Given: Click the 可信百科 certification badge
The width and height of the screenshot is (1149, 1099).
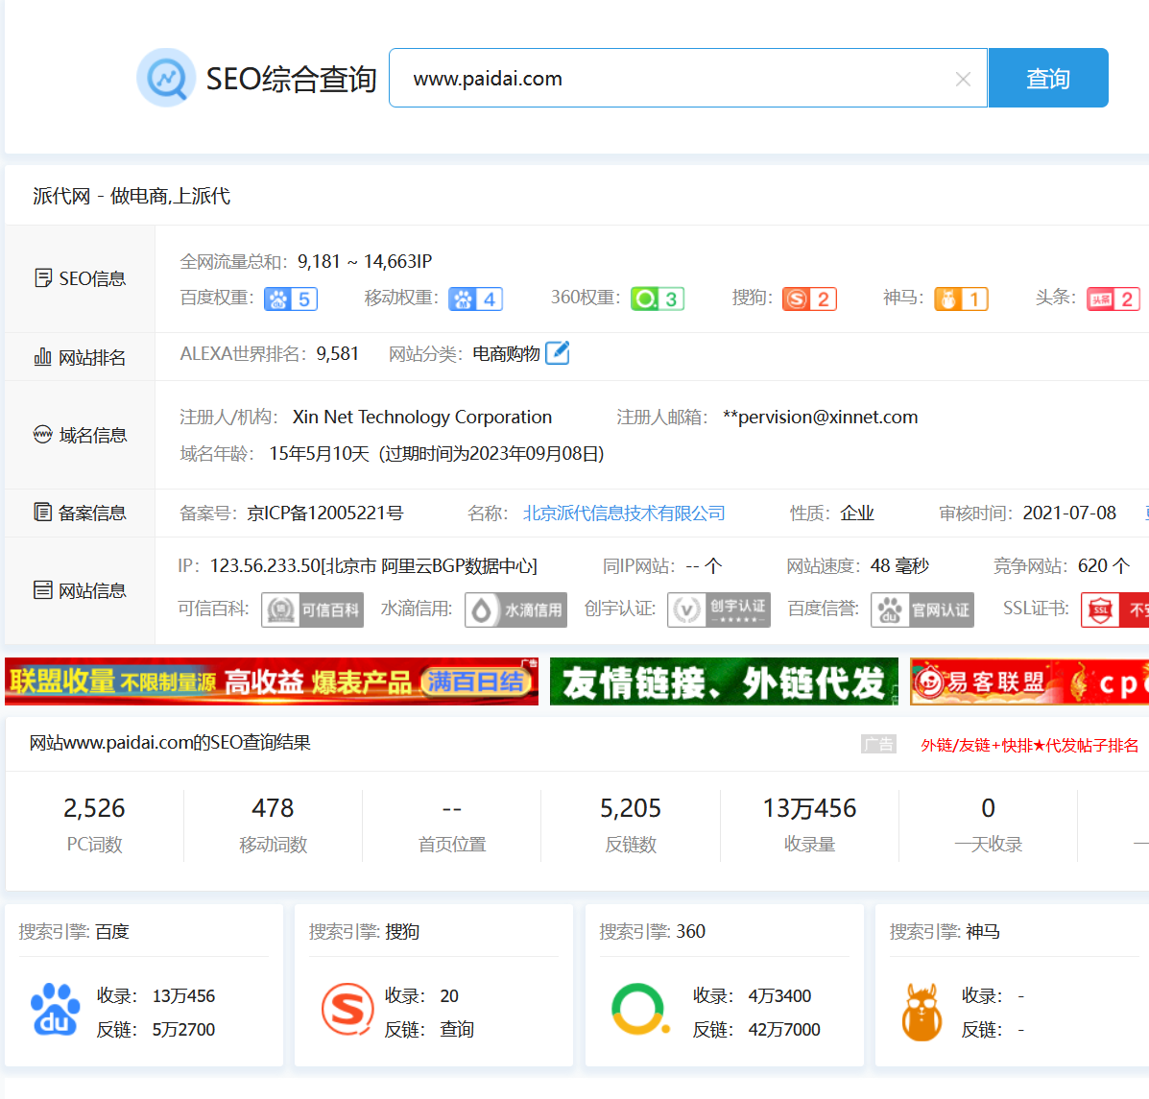Looking at the screenshot, I should (x=312, y=609).
